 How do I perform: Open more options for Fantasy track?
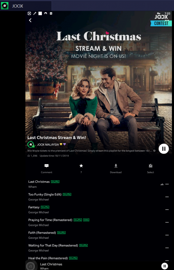(x=167, y=210)
